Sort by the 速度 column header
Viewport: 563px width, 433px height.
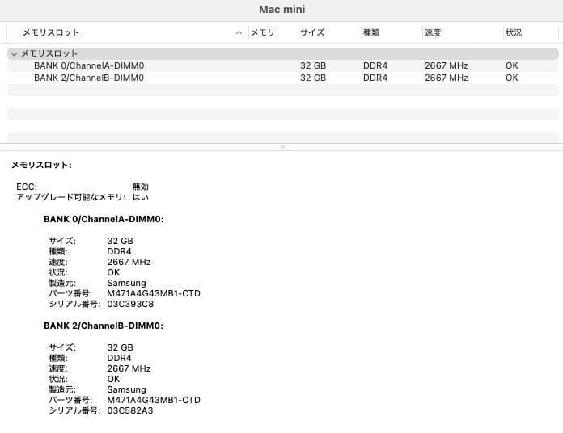point(433,33)
